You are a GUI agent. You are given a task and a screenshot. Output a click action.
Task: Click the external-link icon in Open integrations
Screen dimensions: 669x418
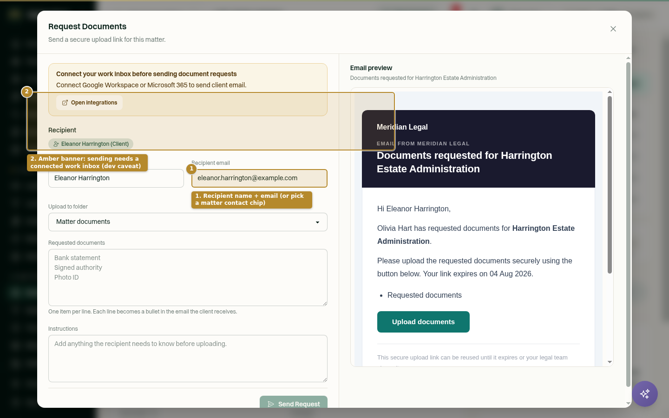click(x=65, y=103)
